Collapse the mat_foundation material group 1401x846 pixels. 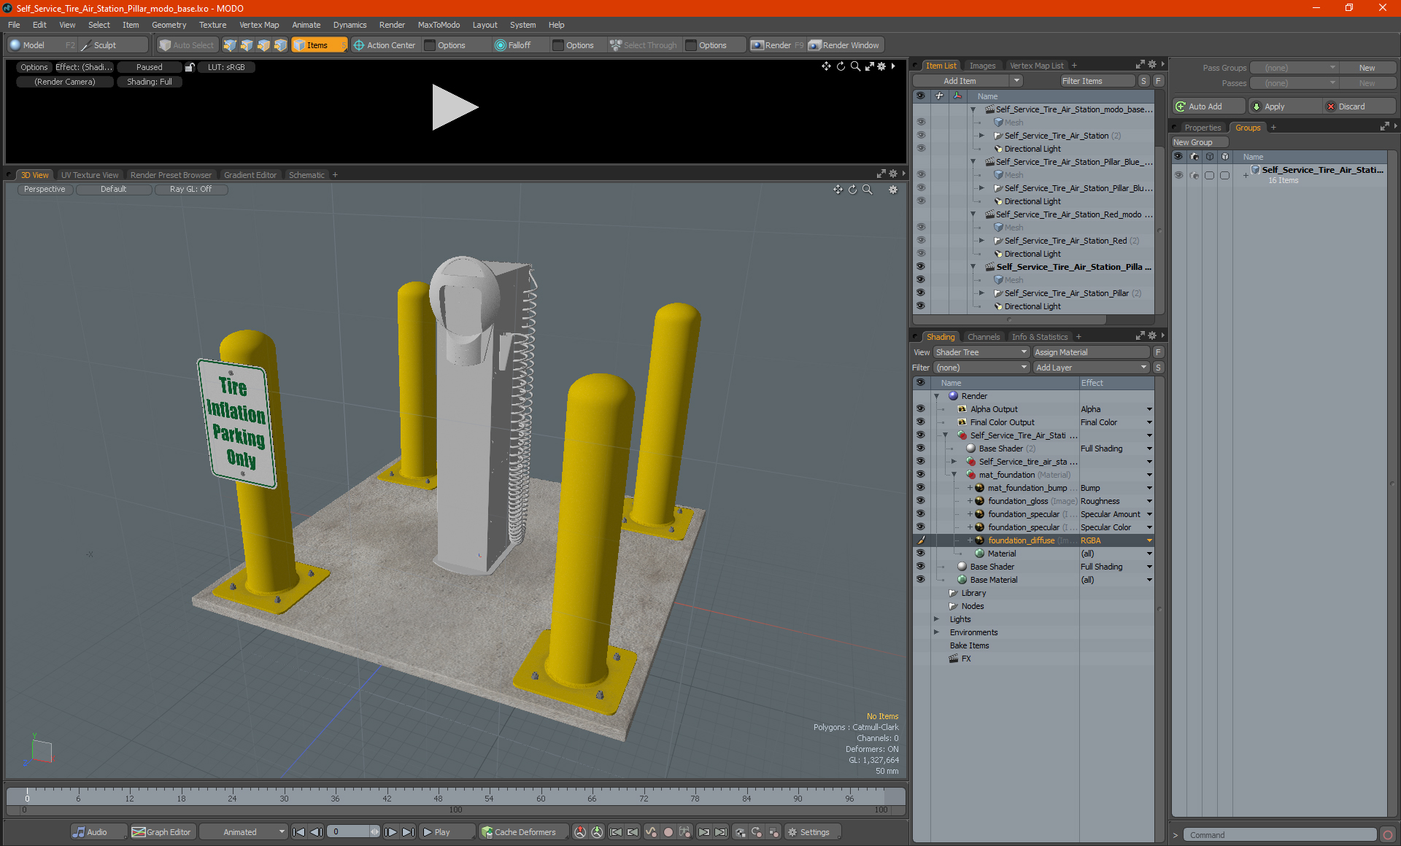954,475
